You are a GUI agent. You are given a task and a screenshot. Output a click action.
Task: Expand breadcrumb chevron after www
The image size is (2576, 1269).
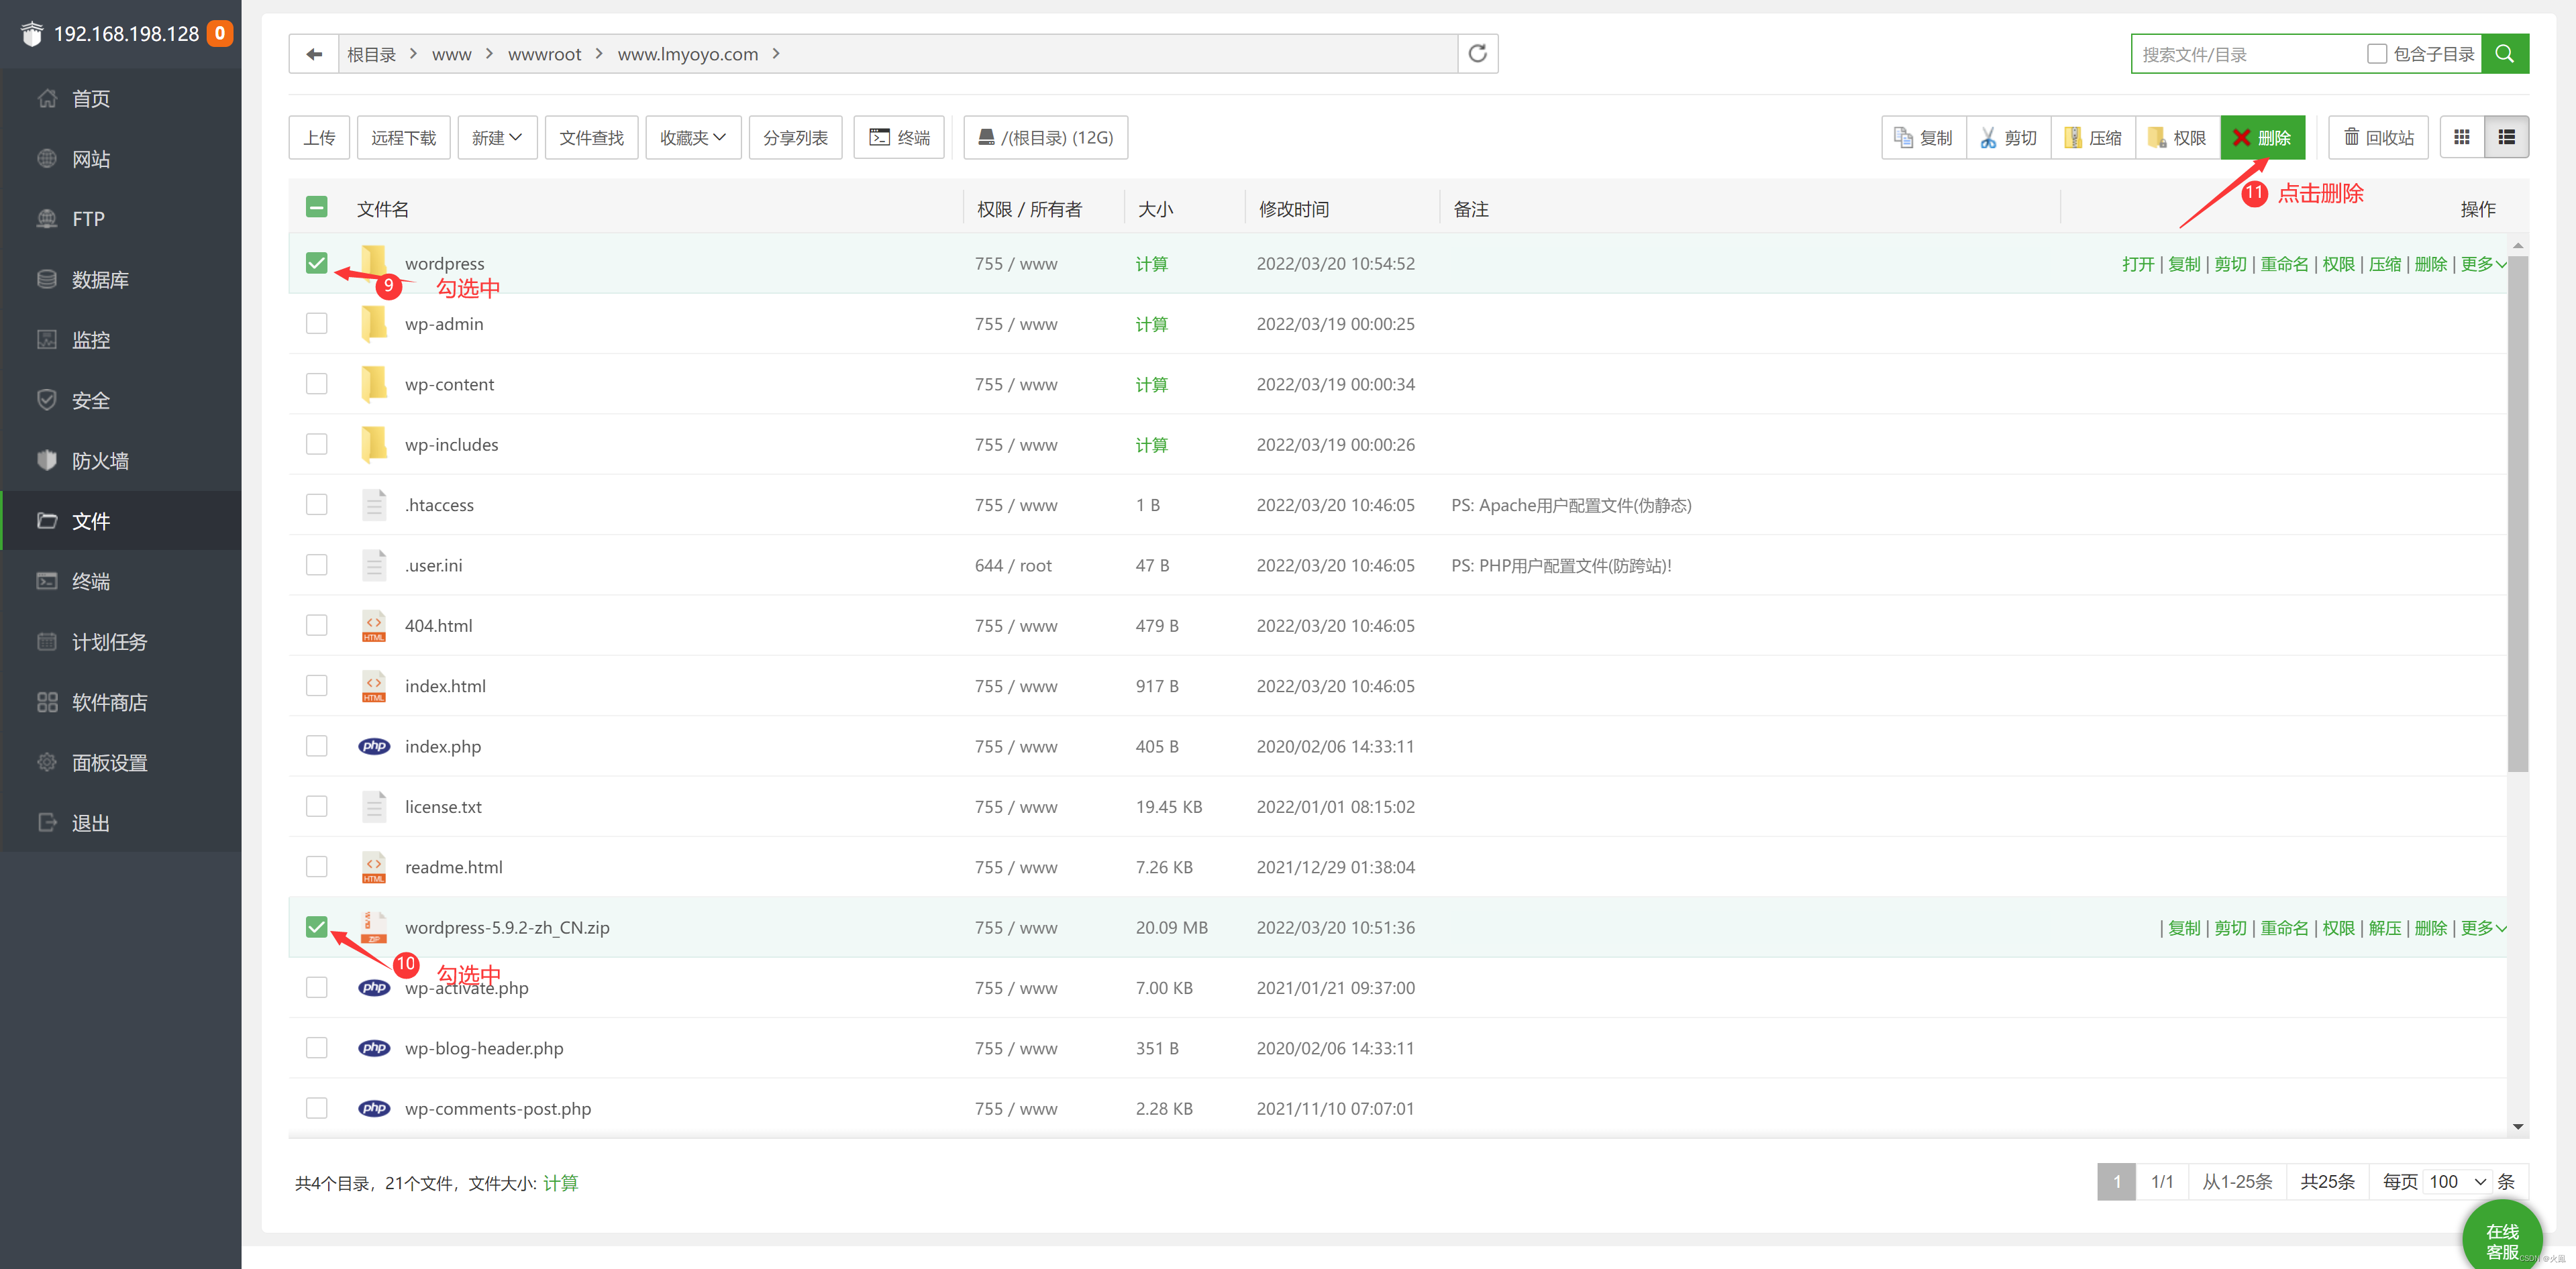point(488,53)
